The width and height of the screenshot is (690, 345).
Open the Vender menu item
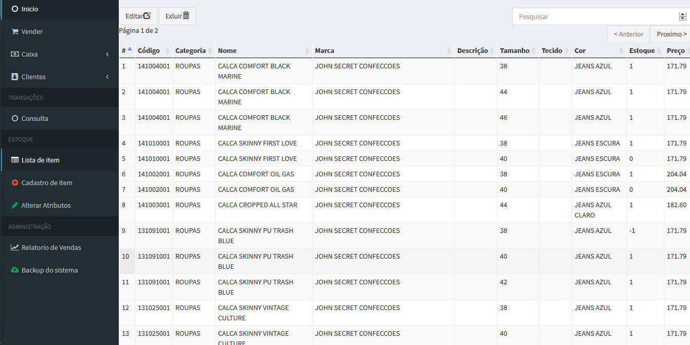tap(59, 31)
